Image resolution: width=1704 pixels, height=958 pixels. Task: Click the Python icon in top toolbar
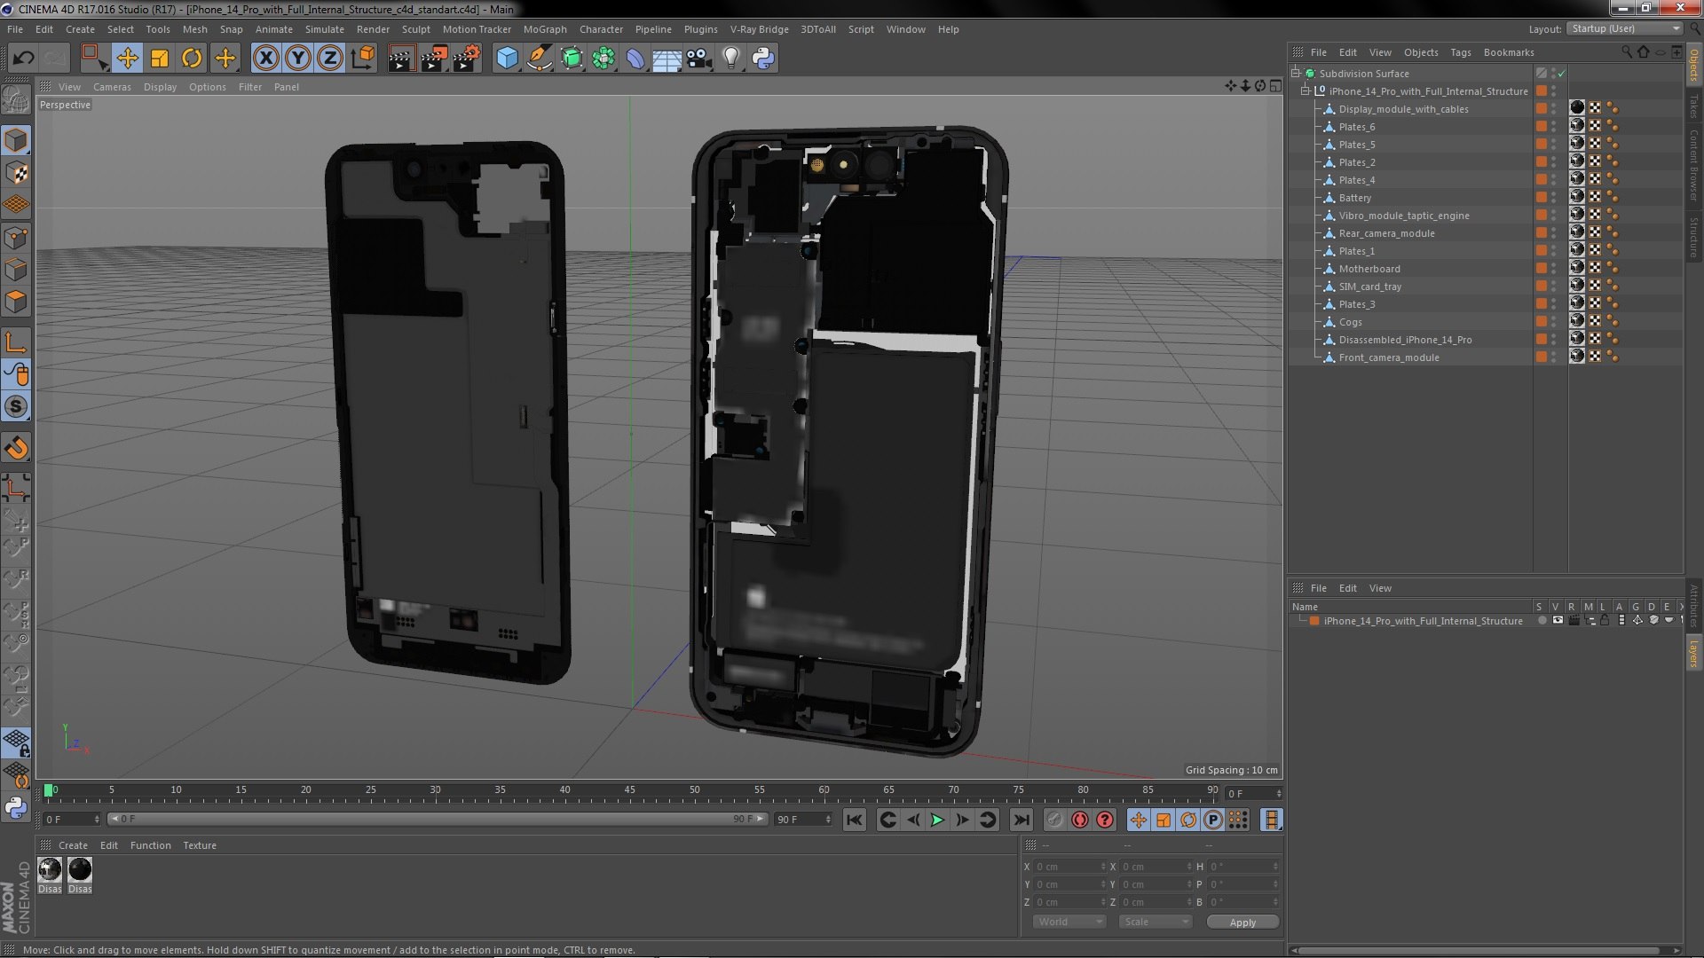pos(763,59)
